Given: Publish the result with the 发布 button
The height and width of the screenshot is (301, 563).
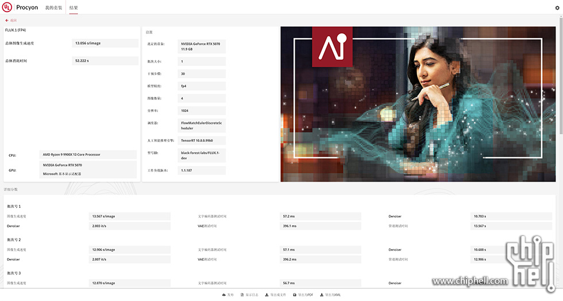Looking at the screenshot, I should (x=228, y=295).
